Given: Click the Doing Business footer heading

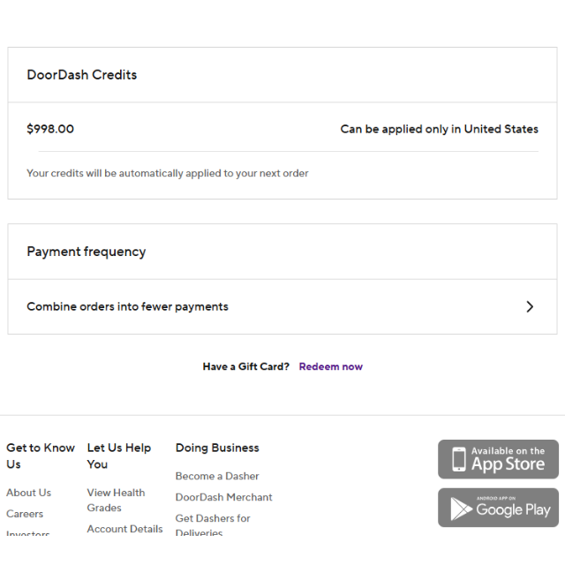Looking at the screenshot, I should coord(217,448).
